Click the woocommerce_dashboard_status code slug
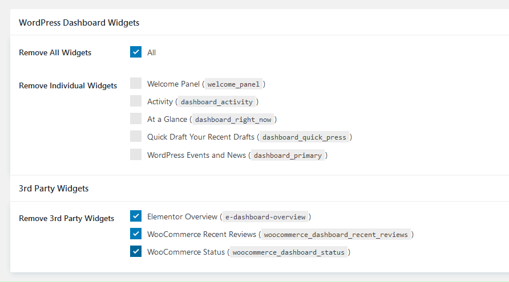This screenshot has height=282, width=509. pyautogui.click(x=288, y=252)
